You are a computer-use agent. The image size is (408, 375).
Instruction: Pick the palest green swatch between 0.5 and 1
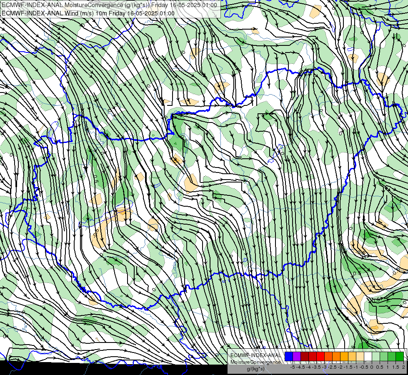pyautogui.click(x=376, y=357)
